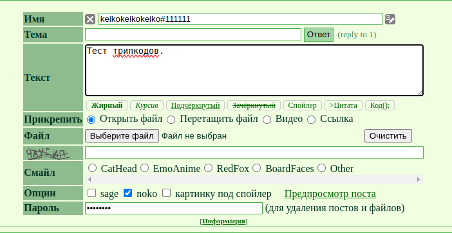The width and height of the screenshot is (452, 233).
Task: Select Other smiley set
Action: pyautogui.click(x=321, y=168)
